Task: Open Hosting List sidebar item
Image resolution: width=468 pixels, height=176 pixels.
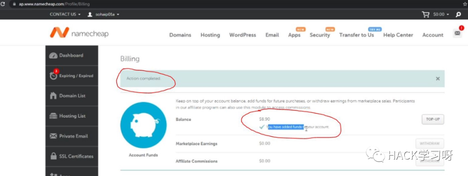Action: pyautogui.click(x=71, y=116)
